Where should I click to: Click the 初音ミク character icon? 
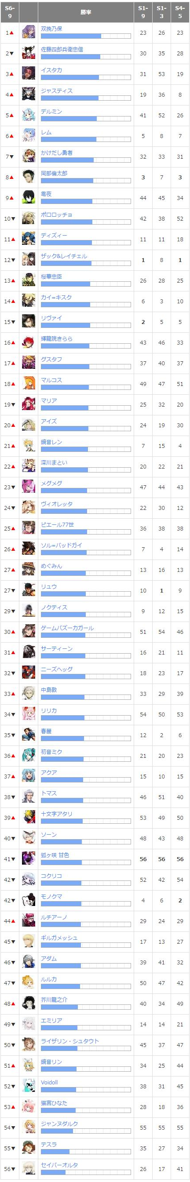pyautogui.click(x=29, y=755)
